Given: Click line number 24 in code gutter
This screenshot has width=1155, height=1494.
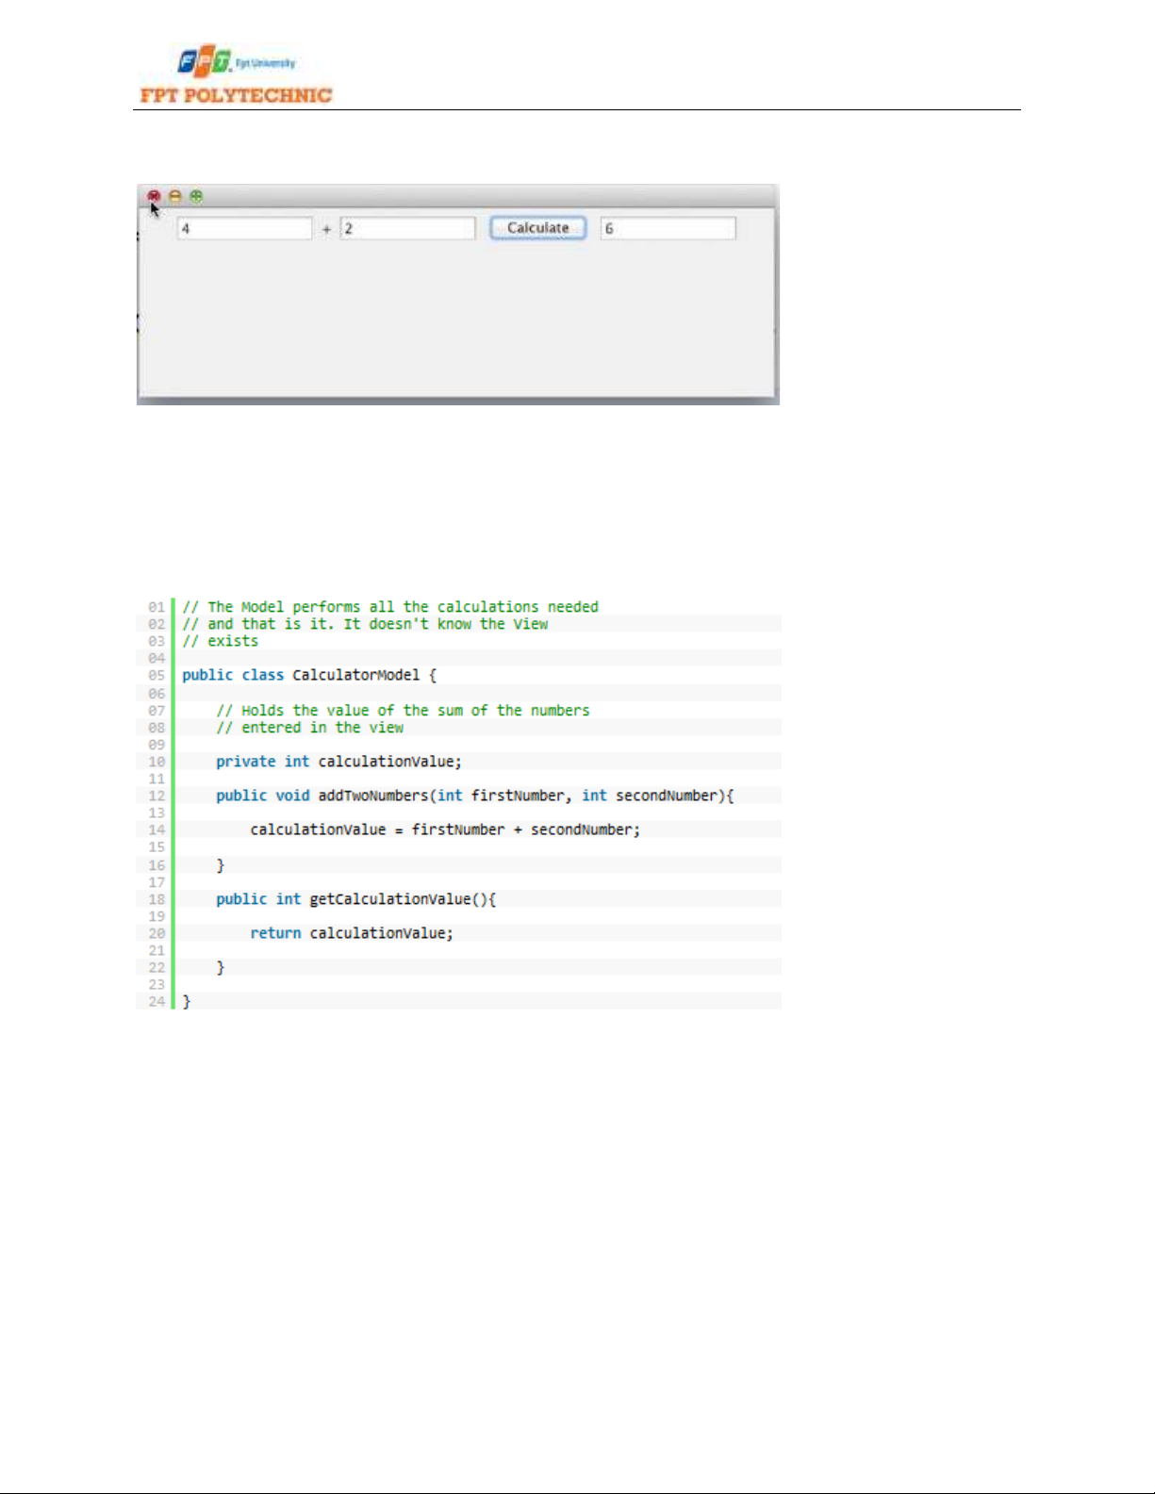Looking at the screenshot, I should [x=157, y=1001].
